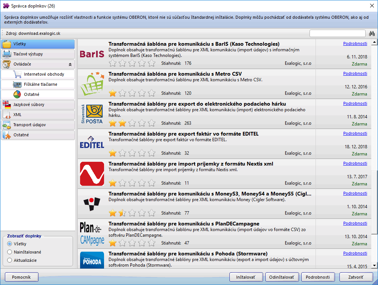Click the EDITEL logo

click(92, 142)
